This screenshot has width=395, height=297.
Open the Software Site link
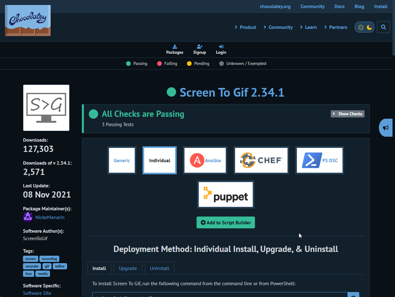pos(37,293)
